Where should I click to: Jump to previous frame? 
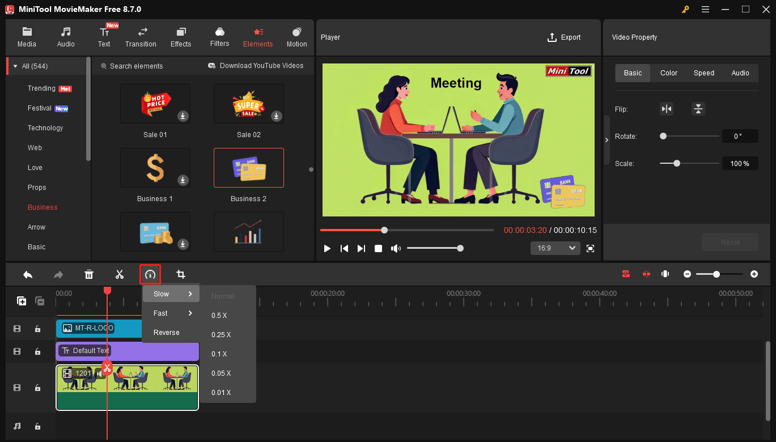(344, 248)
